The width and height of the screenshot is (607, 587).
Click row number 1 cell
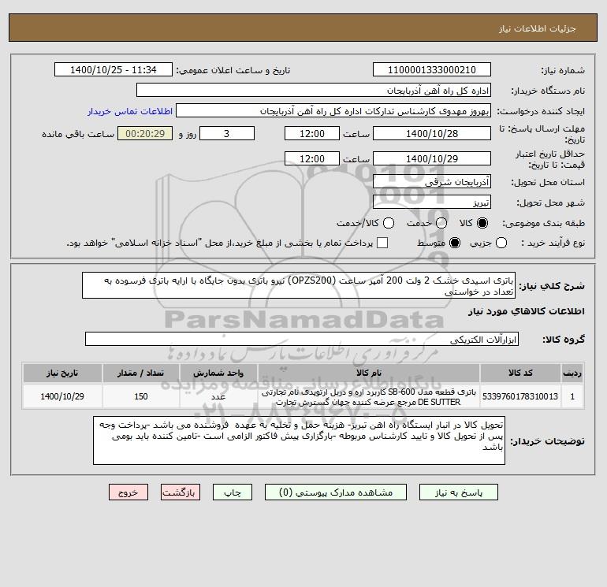(x=572, y=396)
